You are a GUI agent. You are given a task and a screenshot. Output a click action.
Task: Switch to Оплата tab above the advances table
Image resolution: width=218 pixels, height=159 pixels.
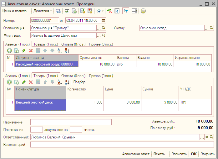(74, 44)
